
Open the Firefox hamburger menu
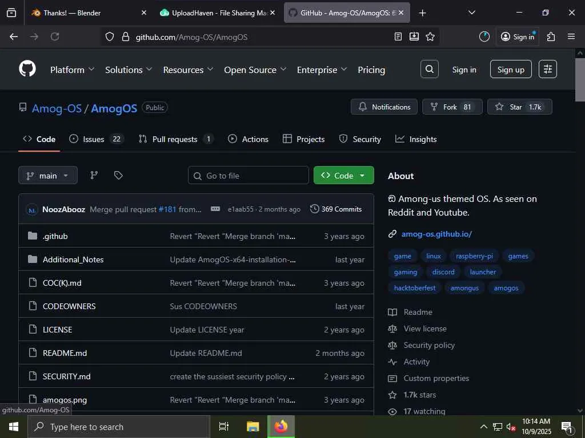[x=571, y=36]
